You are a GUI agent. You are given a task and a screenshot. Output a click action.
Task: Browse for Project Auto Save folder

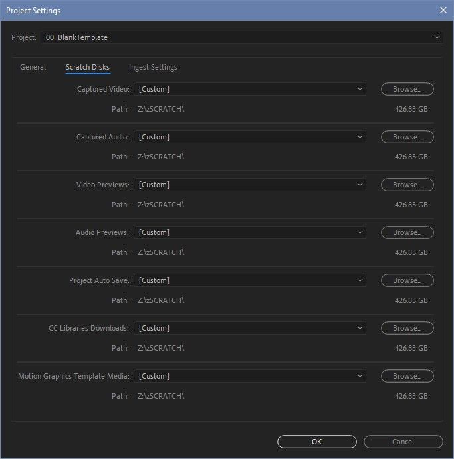click(x=407, y=280)
